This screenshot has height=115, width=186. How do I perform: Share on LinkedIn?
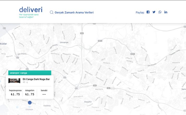[x=166, y=12]
